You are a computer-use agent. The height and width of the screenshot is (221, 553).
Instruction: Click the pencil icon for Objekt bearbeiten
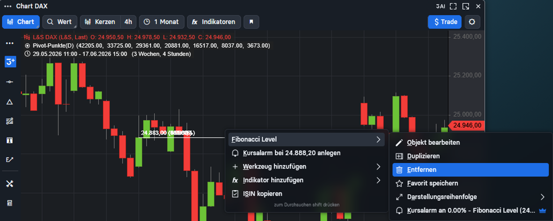point(399,143)
